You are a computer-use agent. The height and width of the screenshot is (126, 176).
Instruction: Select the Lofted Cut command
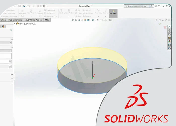[50, 13]
